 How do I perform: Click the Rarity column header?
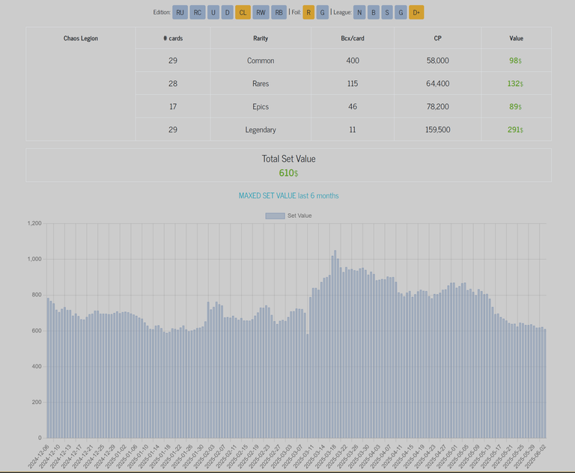coord(261,38)
